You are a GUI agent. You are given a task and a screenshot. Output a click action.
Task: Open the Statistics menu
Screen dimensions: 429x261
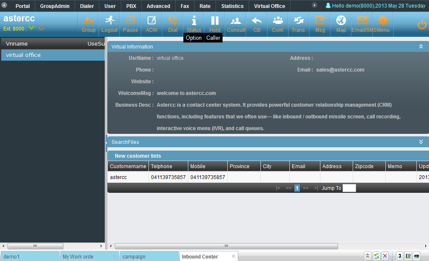click(x=232, y=6)
